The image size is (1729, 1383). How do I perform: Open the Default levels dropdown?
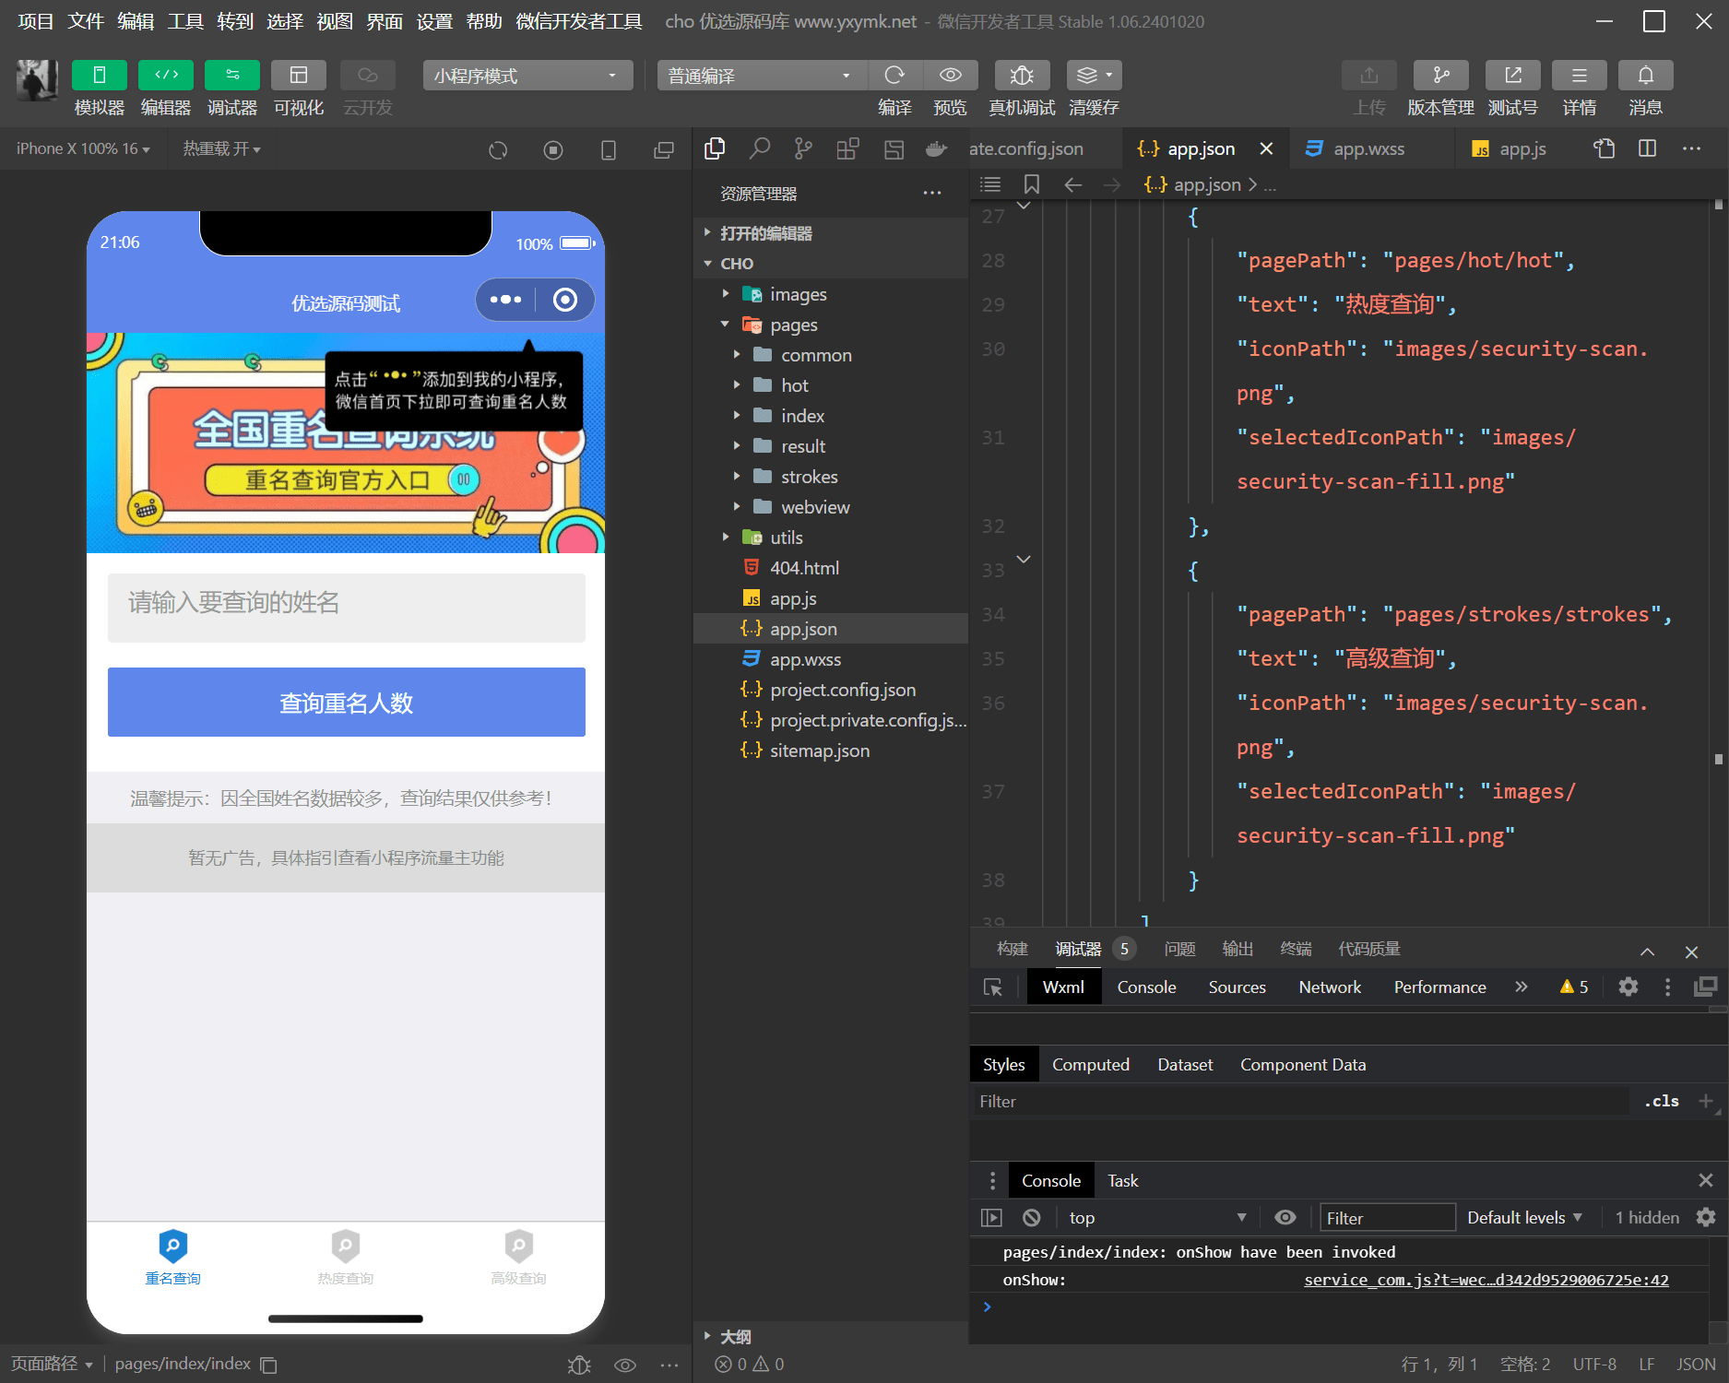[x=1524, y=1218]
